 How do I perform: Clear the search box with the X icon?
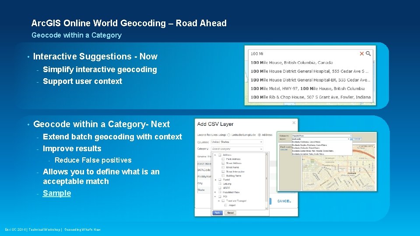coord(362,53)
